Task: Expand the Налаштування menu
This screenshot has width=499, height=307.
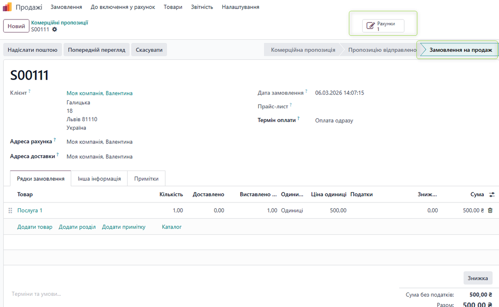Action: (240, 7)
